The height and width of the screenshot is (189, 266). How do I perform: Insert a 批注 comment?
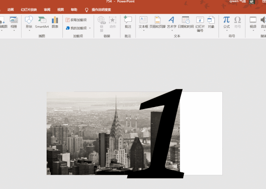(x=128, y=22)
